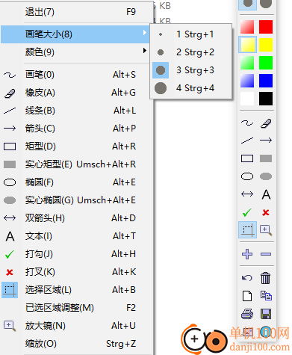This screenshot has height=355, width=292.
Task: Pick the white color swatch
Action: click(247, 99)
